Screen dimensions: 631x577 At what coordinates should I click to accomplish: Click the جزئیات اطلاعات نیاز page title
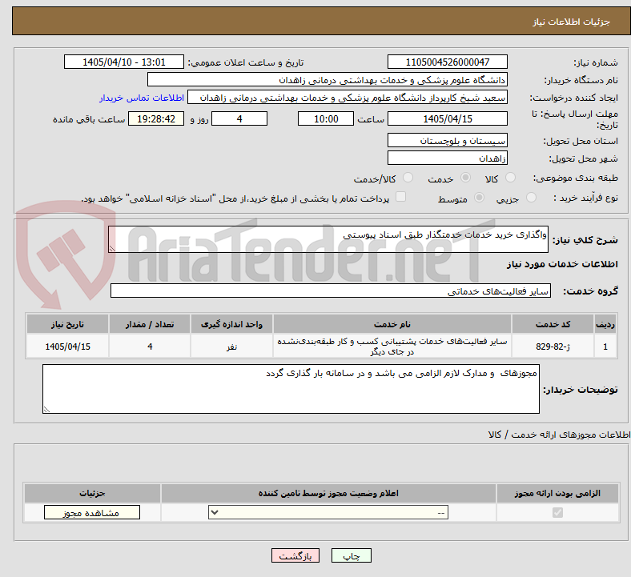(572, 22)
